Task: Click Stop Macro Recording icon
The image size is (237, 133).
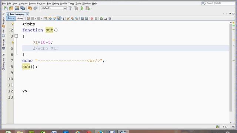Action: (96, 18)
